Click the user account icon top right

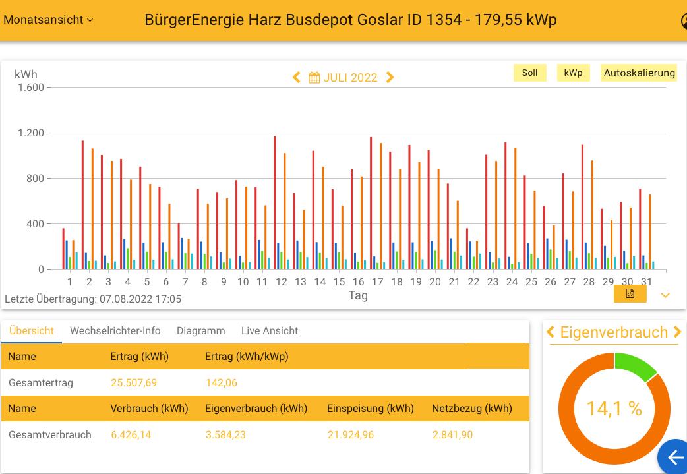coord(684,20)
